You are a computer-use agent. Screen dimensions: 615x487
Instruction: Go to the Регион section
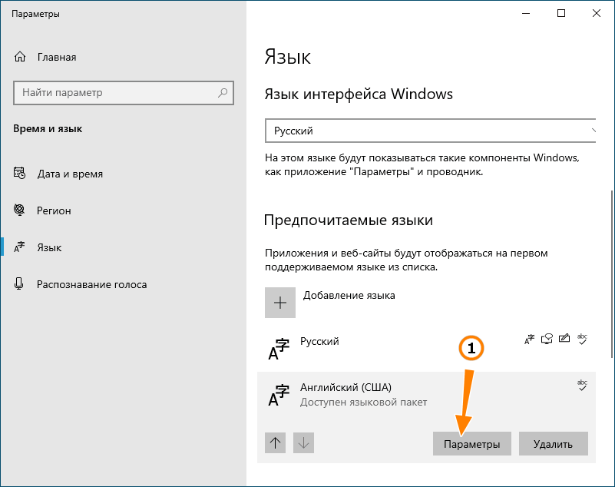tap(54, 210)
